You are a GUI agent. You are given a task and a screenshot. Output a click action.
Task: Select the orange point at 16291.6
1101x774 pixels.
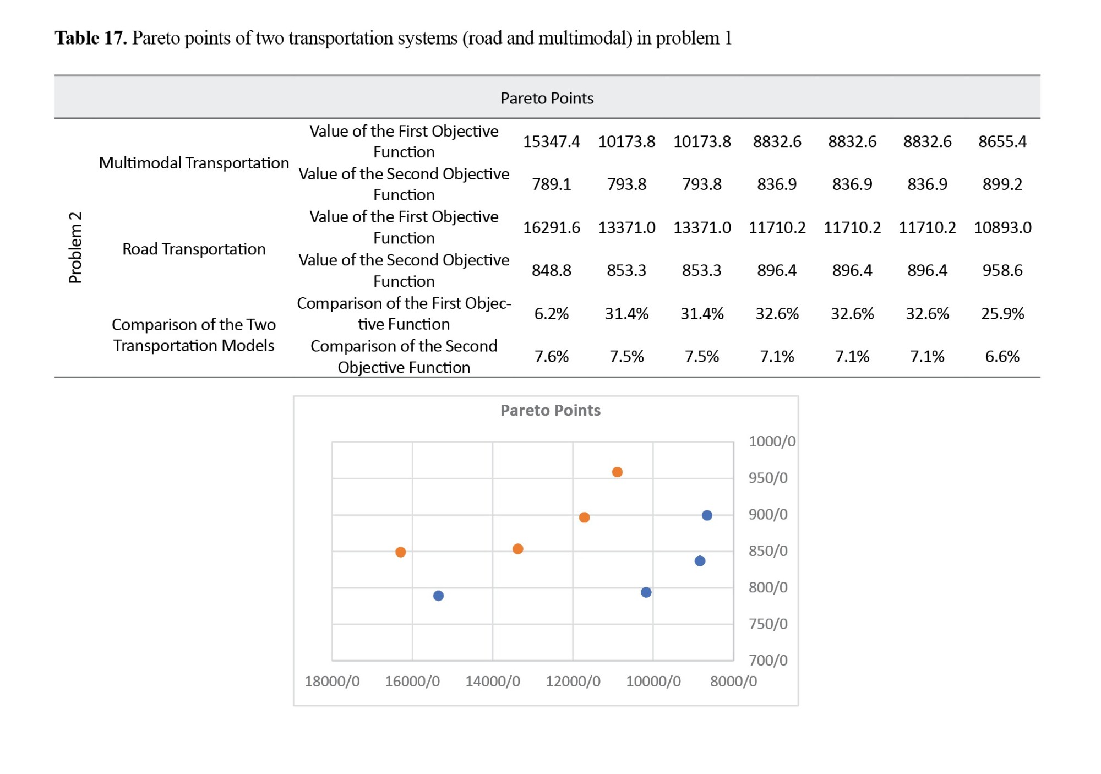[x=401, y=552]
